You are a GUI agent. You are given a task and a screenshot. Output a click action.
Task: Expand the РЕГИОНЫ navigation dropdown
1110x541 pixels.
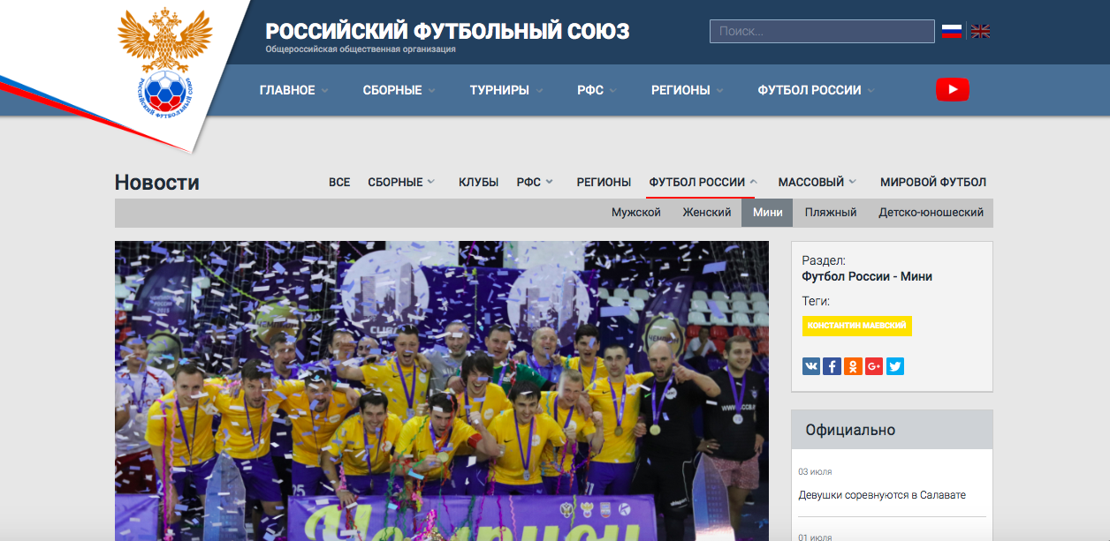coord(687,90)
